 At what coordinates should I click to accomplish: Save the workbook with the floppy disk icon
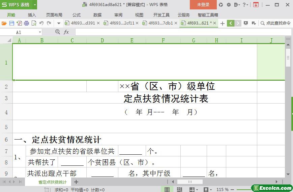(12, 23)
